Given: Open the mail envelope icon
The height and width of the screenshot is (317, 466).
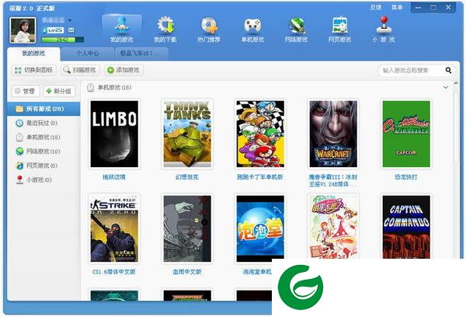Looking at the screenshot, I should click(71, 30).
